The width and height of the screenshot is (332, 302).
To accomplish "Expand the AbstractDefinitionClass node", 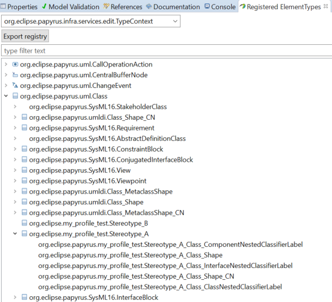I will 15,139.
